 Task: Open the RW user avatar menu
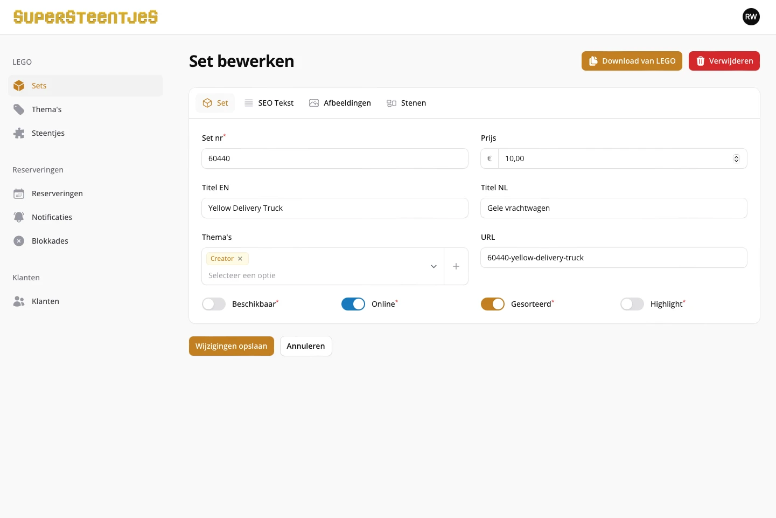[751, 17]
